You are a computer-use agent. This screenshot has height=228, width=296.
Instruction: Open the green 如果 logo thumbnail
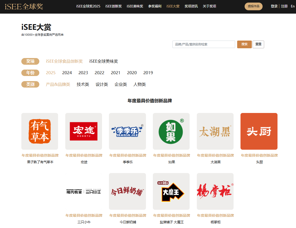[x=171, y=131]
